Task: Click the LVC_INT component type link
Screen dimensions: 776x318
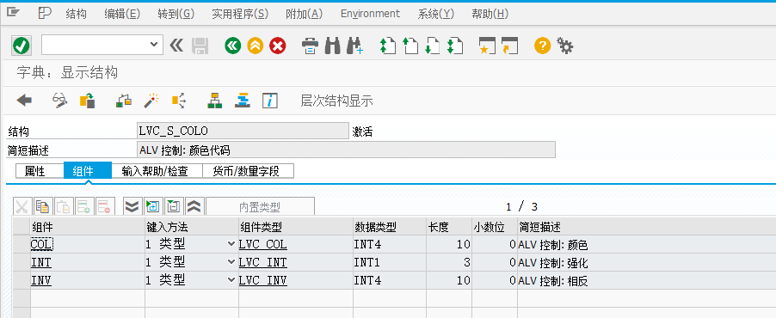Action: 262,263
